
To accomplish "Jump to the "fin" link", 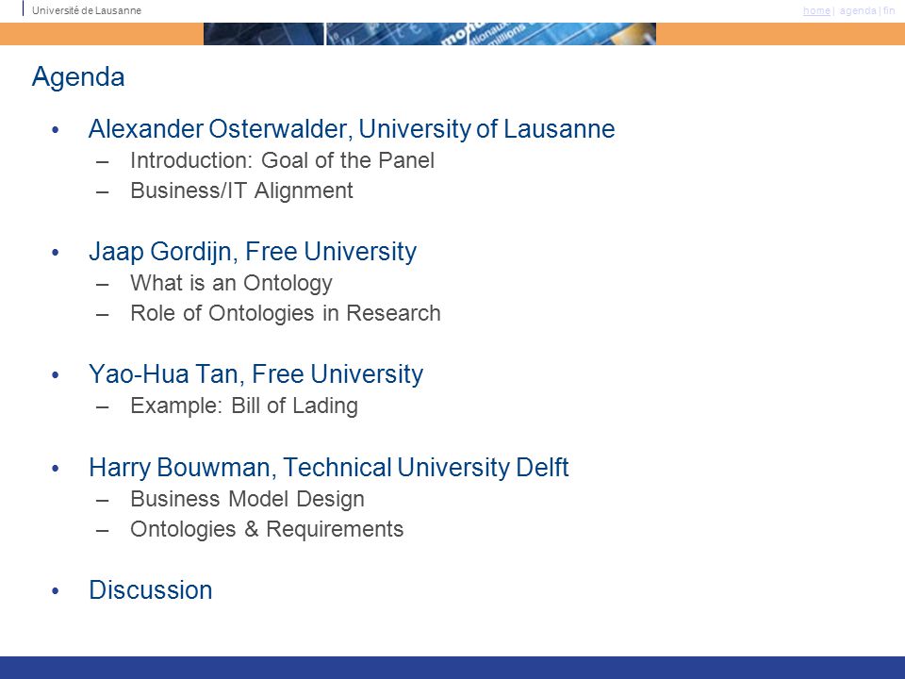I will 889,10.
